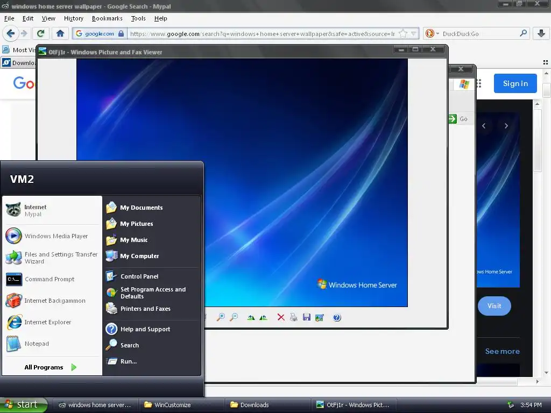The image size is (551, 413).
Task: Bookmark this page with the star icon
Action: click(403, 34)
